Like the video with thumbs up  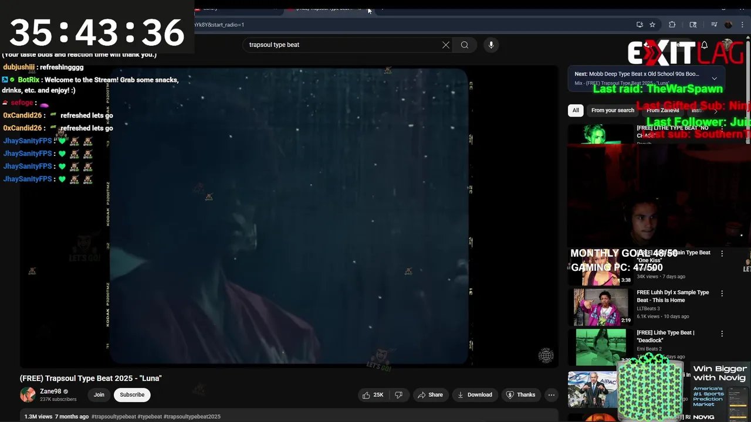tap(373, 395)
